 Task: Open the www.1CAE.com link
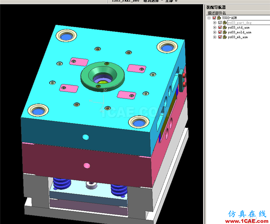[x=247, y=221]
